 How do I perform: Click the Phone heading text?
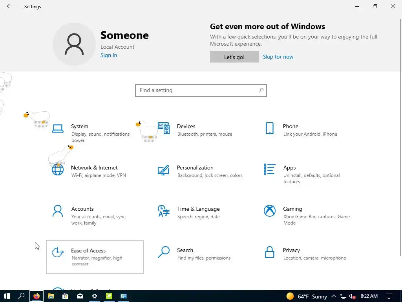click(x=291, y=126)
